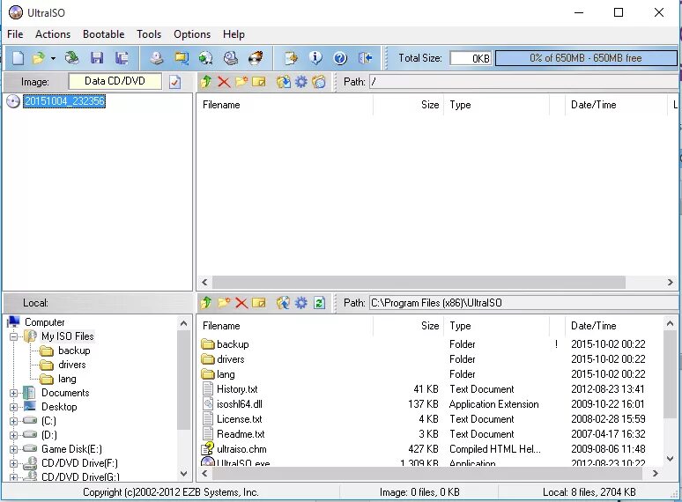
Task: Click the refresh icon in local pane
Action: click(319, 302)
